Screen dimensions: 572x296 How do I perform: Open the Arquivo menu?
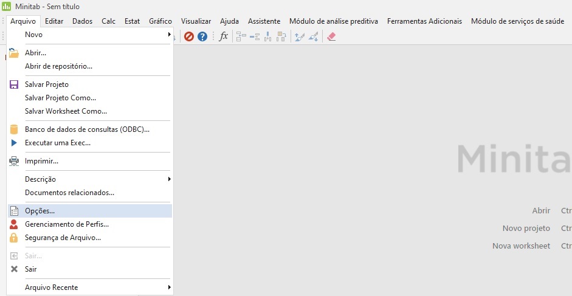[23, 21]
